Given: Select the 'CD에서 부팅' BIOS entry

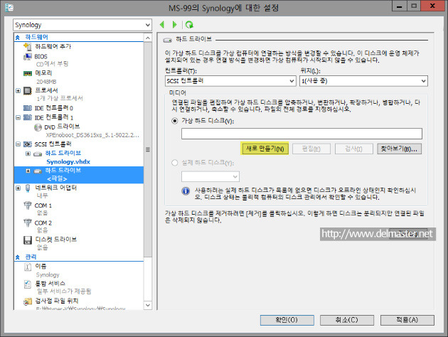Looking at the screenshot, I should click(52, 64).
